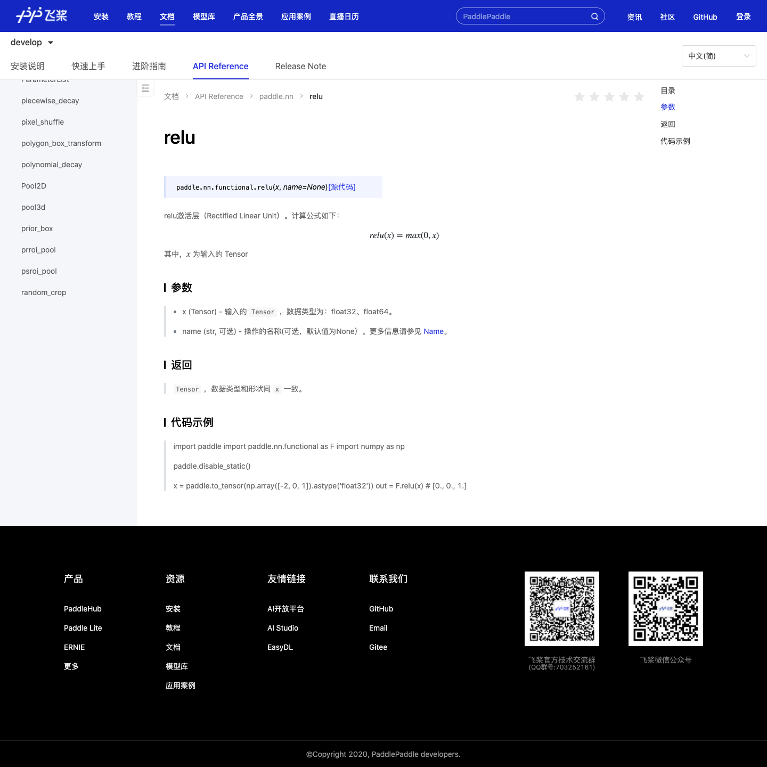Open AI开放平台 footer link
This screenshot has height=767, width=767.
(x=285, y=609)
